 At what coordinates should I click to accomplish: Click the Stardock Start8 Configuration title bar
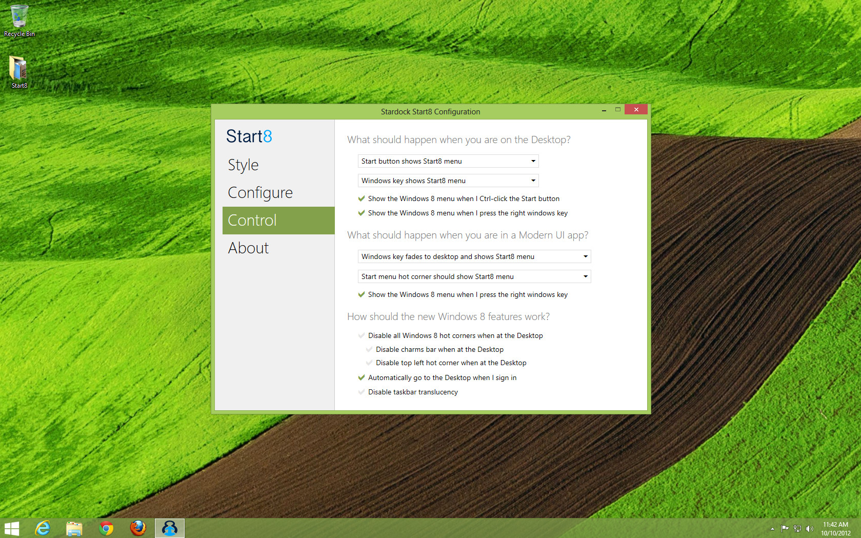431,111
